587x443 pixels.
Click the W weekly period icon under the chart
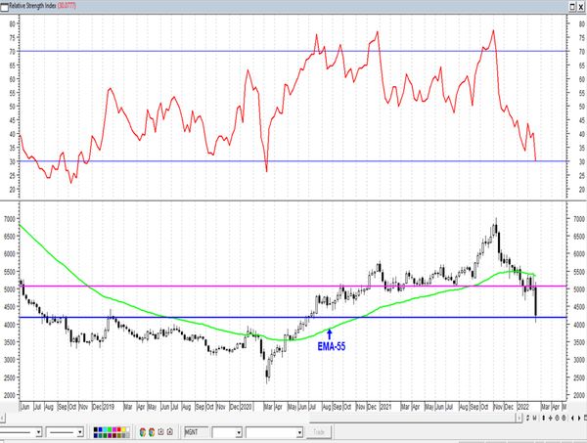534,418
